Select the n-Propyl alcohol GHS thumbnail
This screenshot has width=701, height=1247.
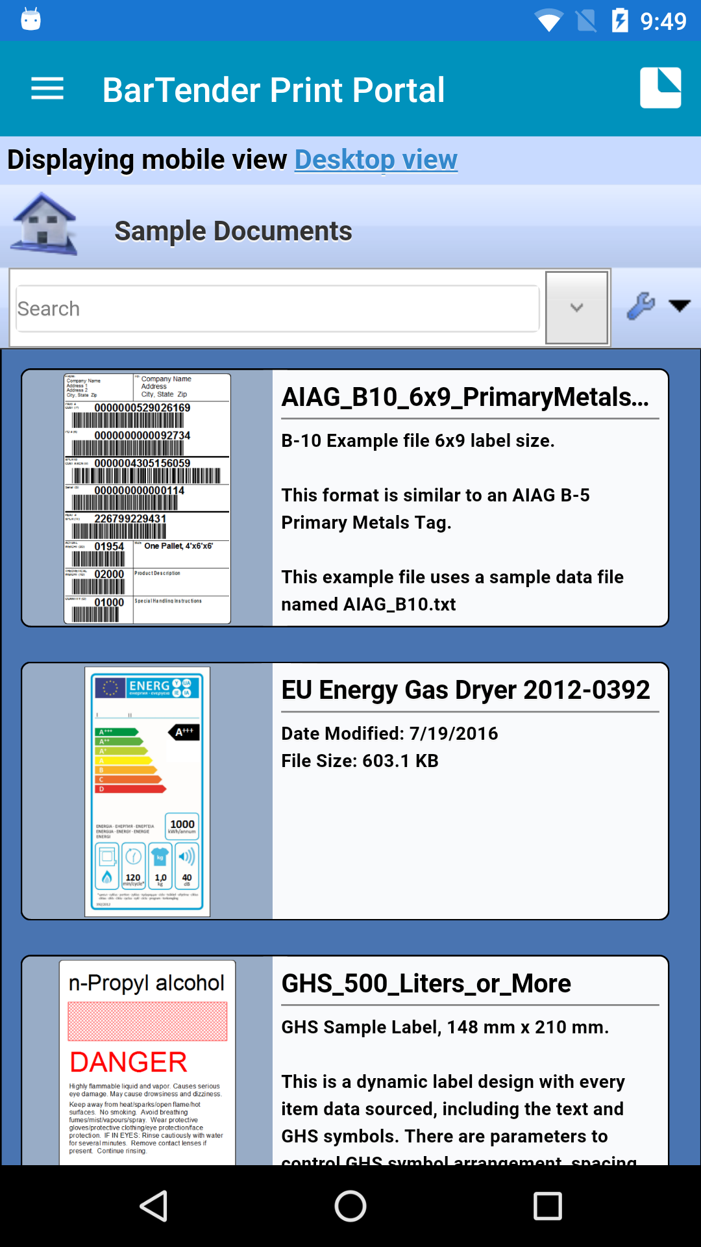click(x=147, y=1063)
